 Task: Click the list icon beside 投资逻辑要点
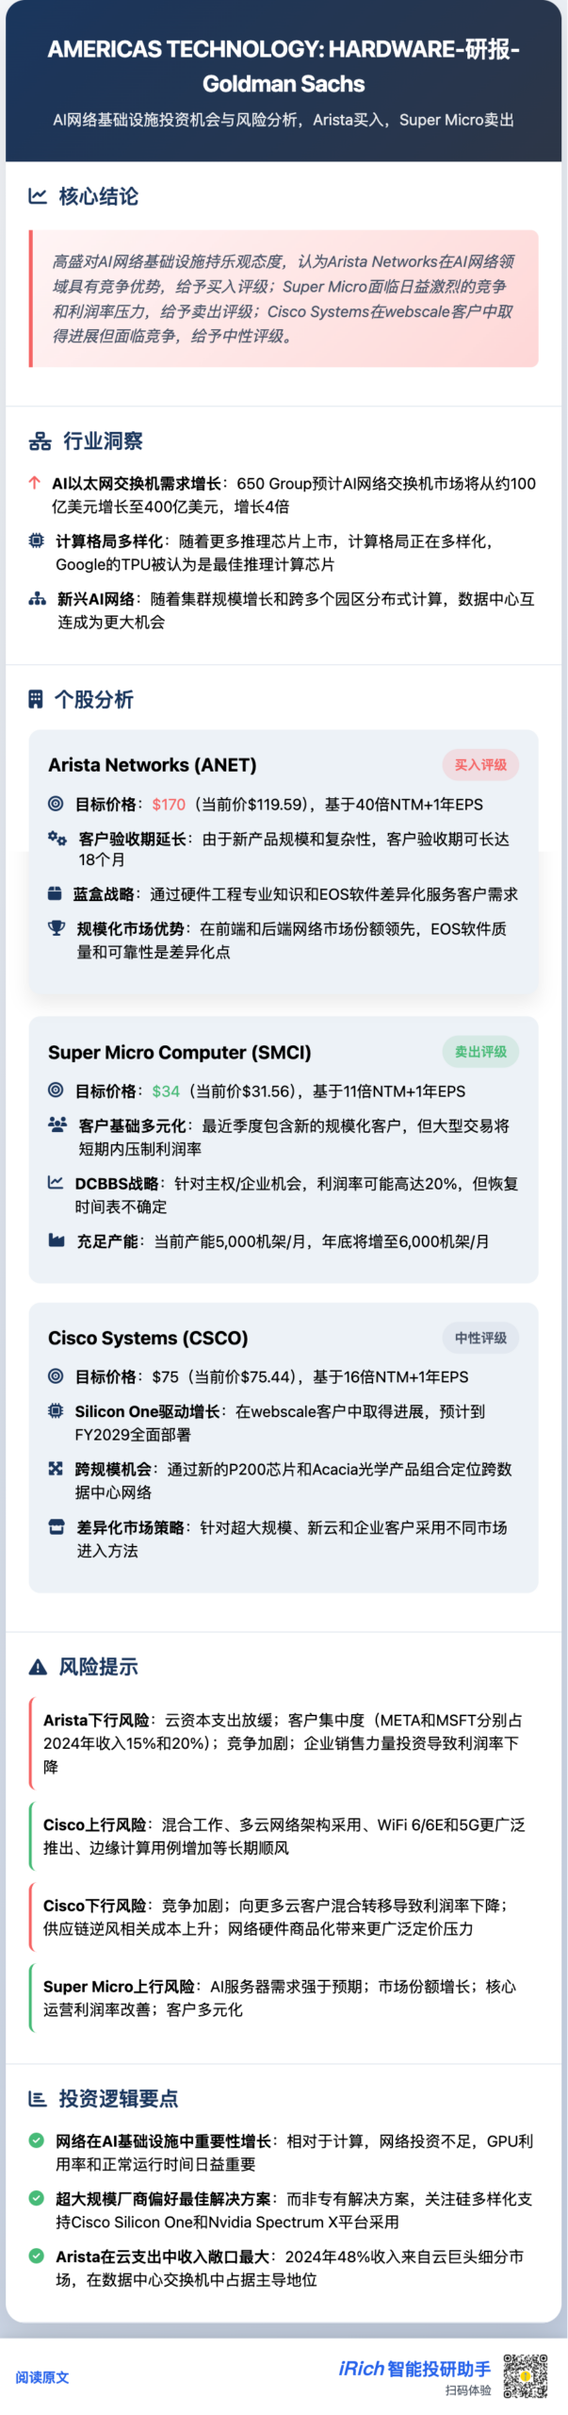tap(38, 2097)
